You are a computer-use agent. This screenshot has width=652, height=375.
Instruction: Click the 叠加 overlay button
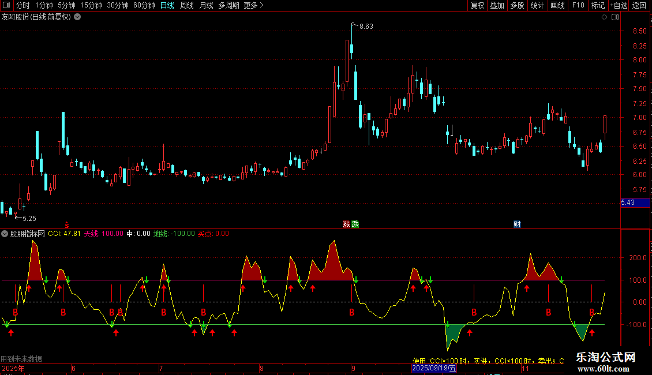(497, 5)
